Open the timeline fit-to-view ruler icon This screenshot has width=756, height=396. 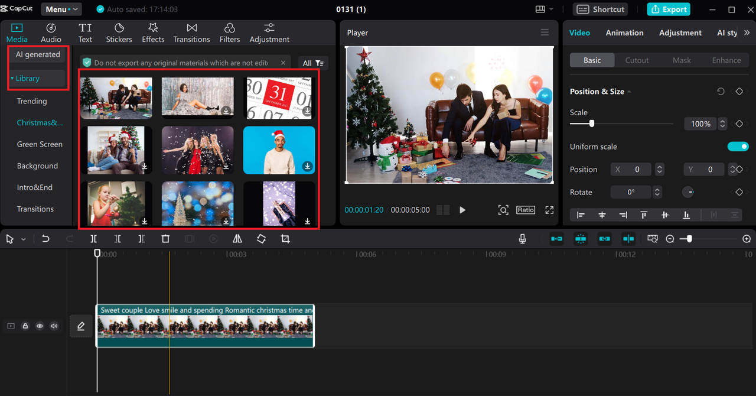(653, 239)
